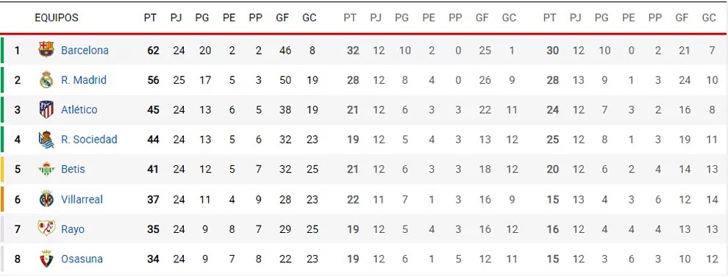Click the Betis crest icon

pyautogui.click(x=46, y=169)
